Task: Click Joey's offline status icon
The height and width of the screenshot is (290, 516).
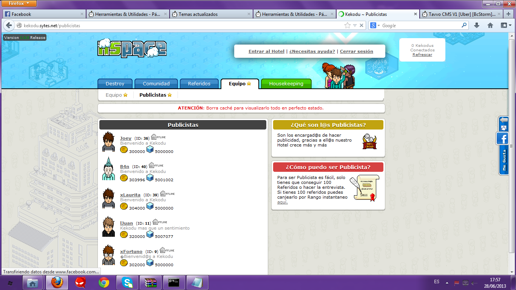Action: (158, 137)
